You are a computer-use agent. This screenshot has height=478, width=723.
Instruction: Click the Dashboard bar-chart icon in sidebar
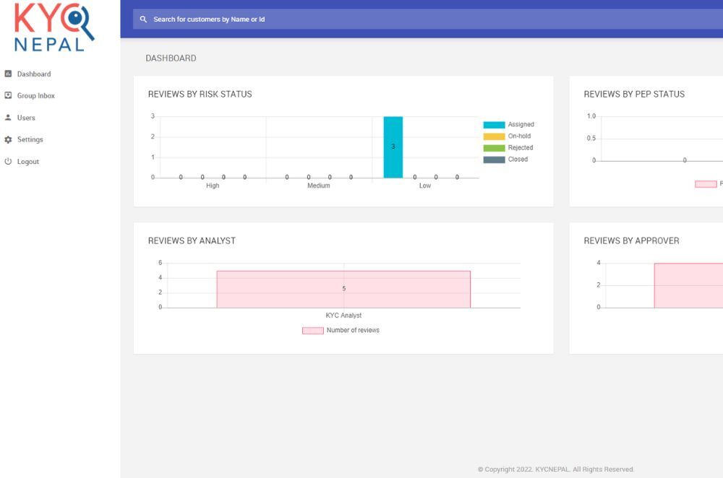coord(9,74)
